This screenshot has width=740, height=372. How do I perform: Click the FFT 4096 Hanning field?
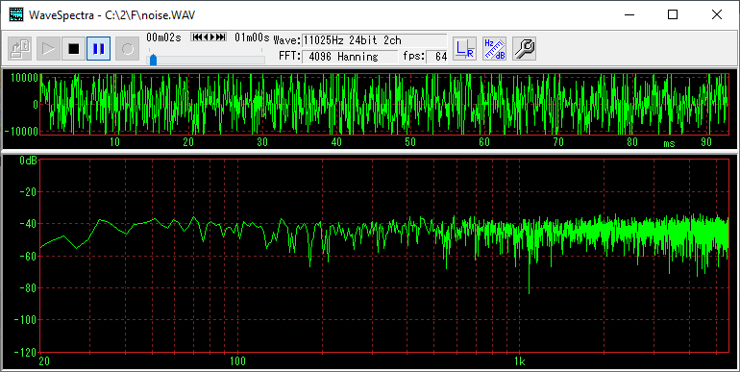349,57
